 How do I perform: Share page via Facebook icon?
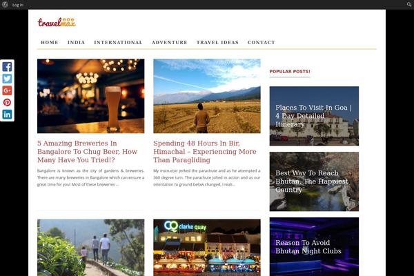pos(7,66)
